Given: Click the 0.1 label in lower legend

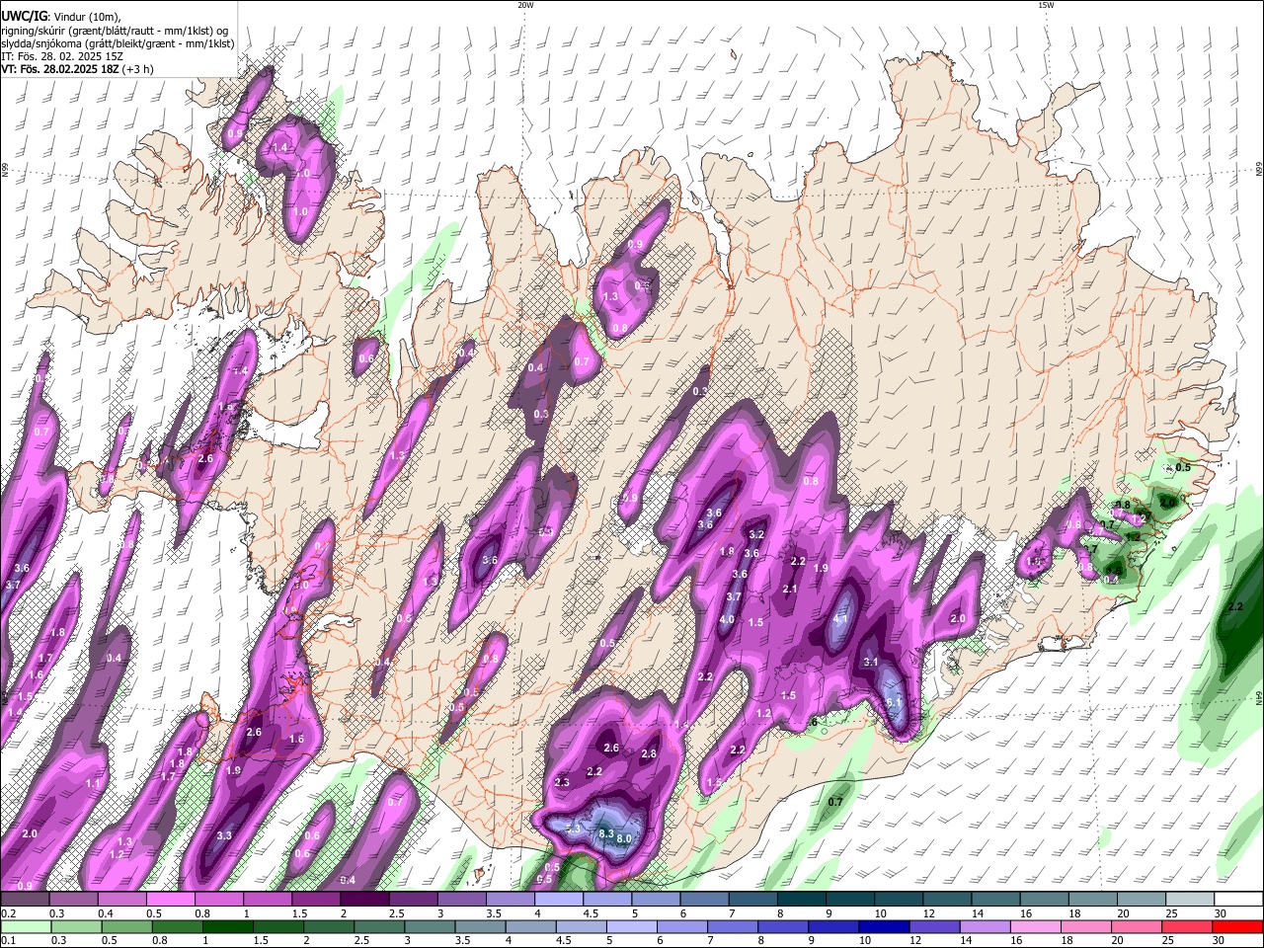Looking at the screenshot, I should tap(9, 941).
